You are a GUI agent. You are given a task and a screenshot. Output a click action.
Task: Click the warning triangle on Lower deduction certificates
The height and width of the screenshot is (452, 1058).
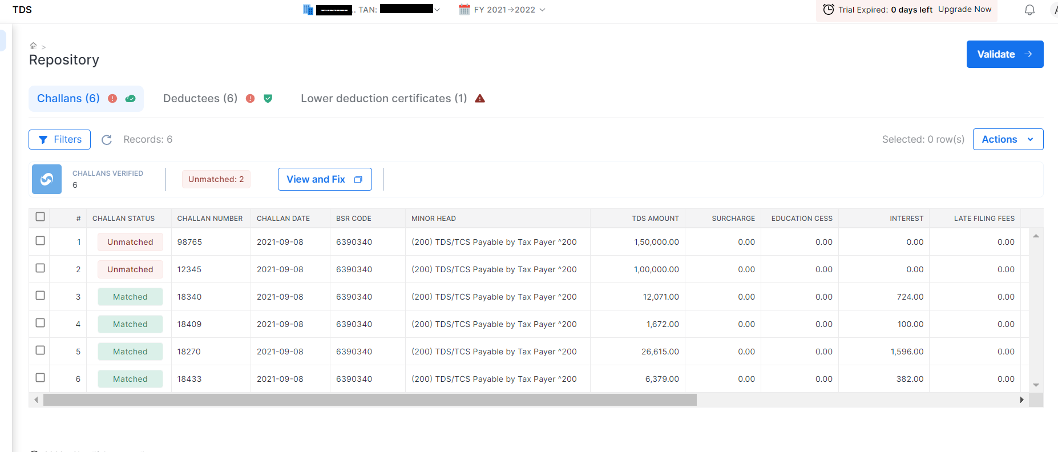coord(480,99)
